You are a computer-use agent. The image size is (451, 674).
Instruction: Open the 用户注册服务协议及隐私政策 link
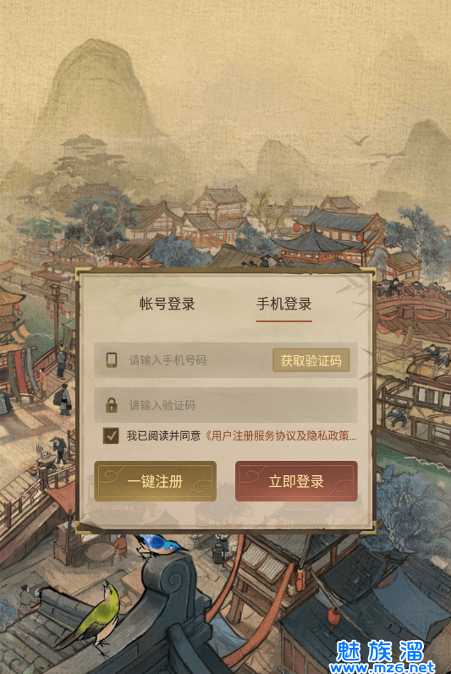(x=280, y=436)
